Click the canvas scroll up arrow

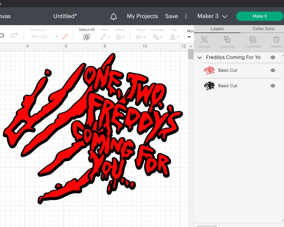pos(191,46)
